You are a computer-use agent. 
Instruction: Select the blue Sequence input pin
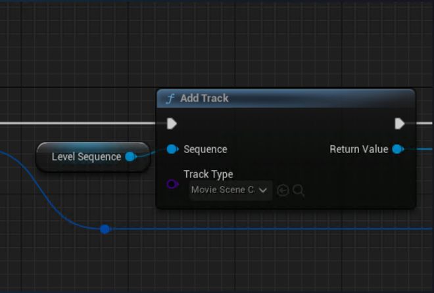tap(172, 149)
